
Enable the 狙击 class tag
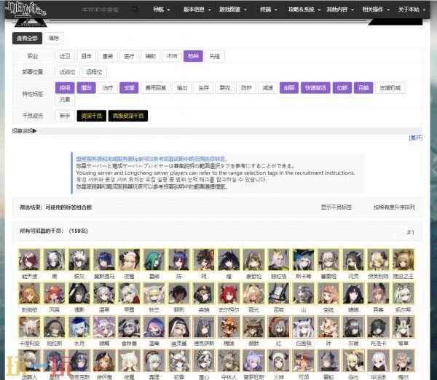click(x=87, y=56)
